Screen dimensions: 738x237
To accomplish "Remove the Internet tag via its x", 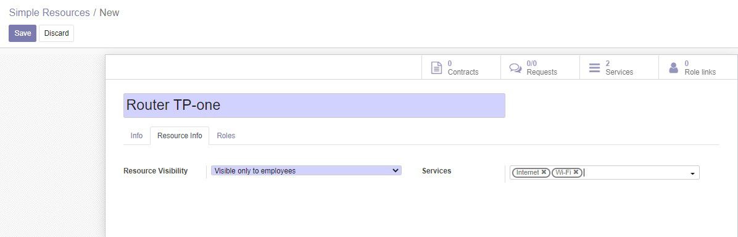I will point(544,172).
